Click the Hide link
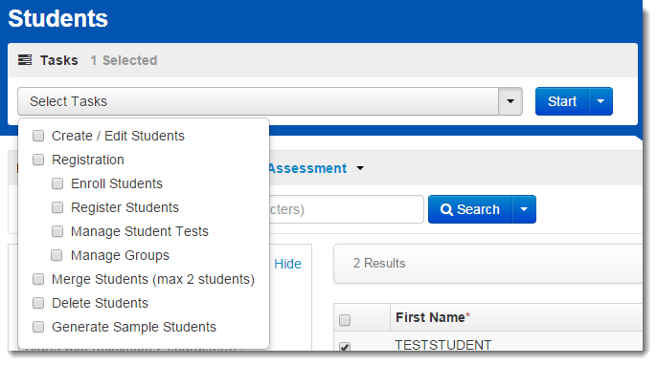This screenshot has width=657, height=365. 287,264
